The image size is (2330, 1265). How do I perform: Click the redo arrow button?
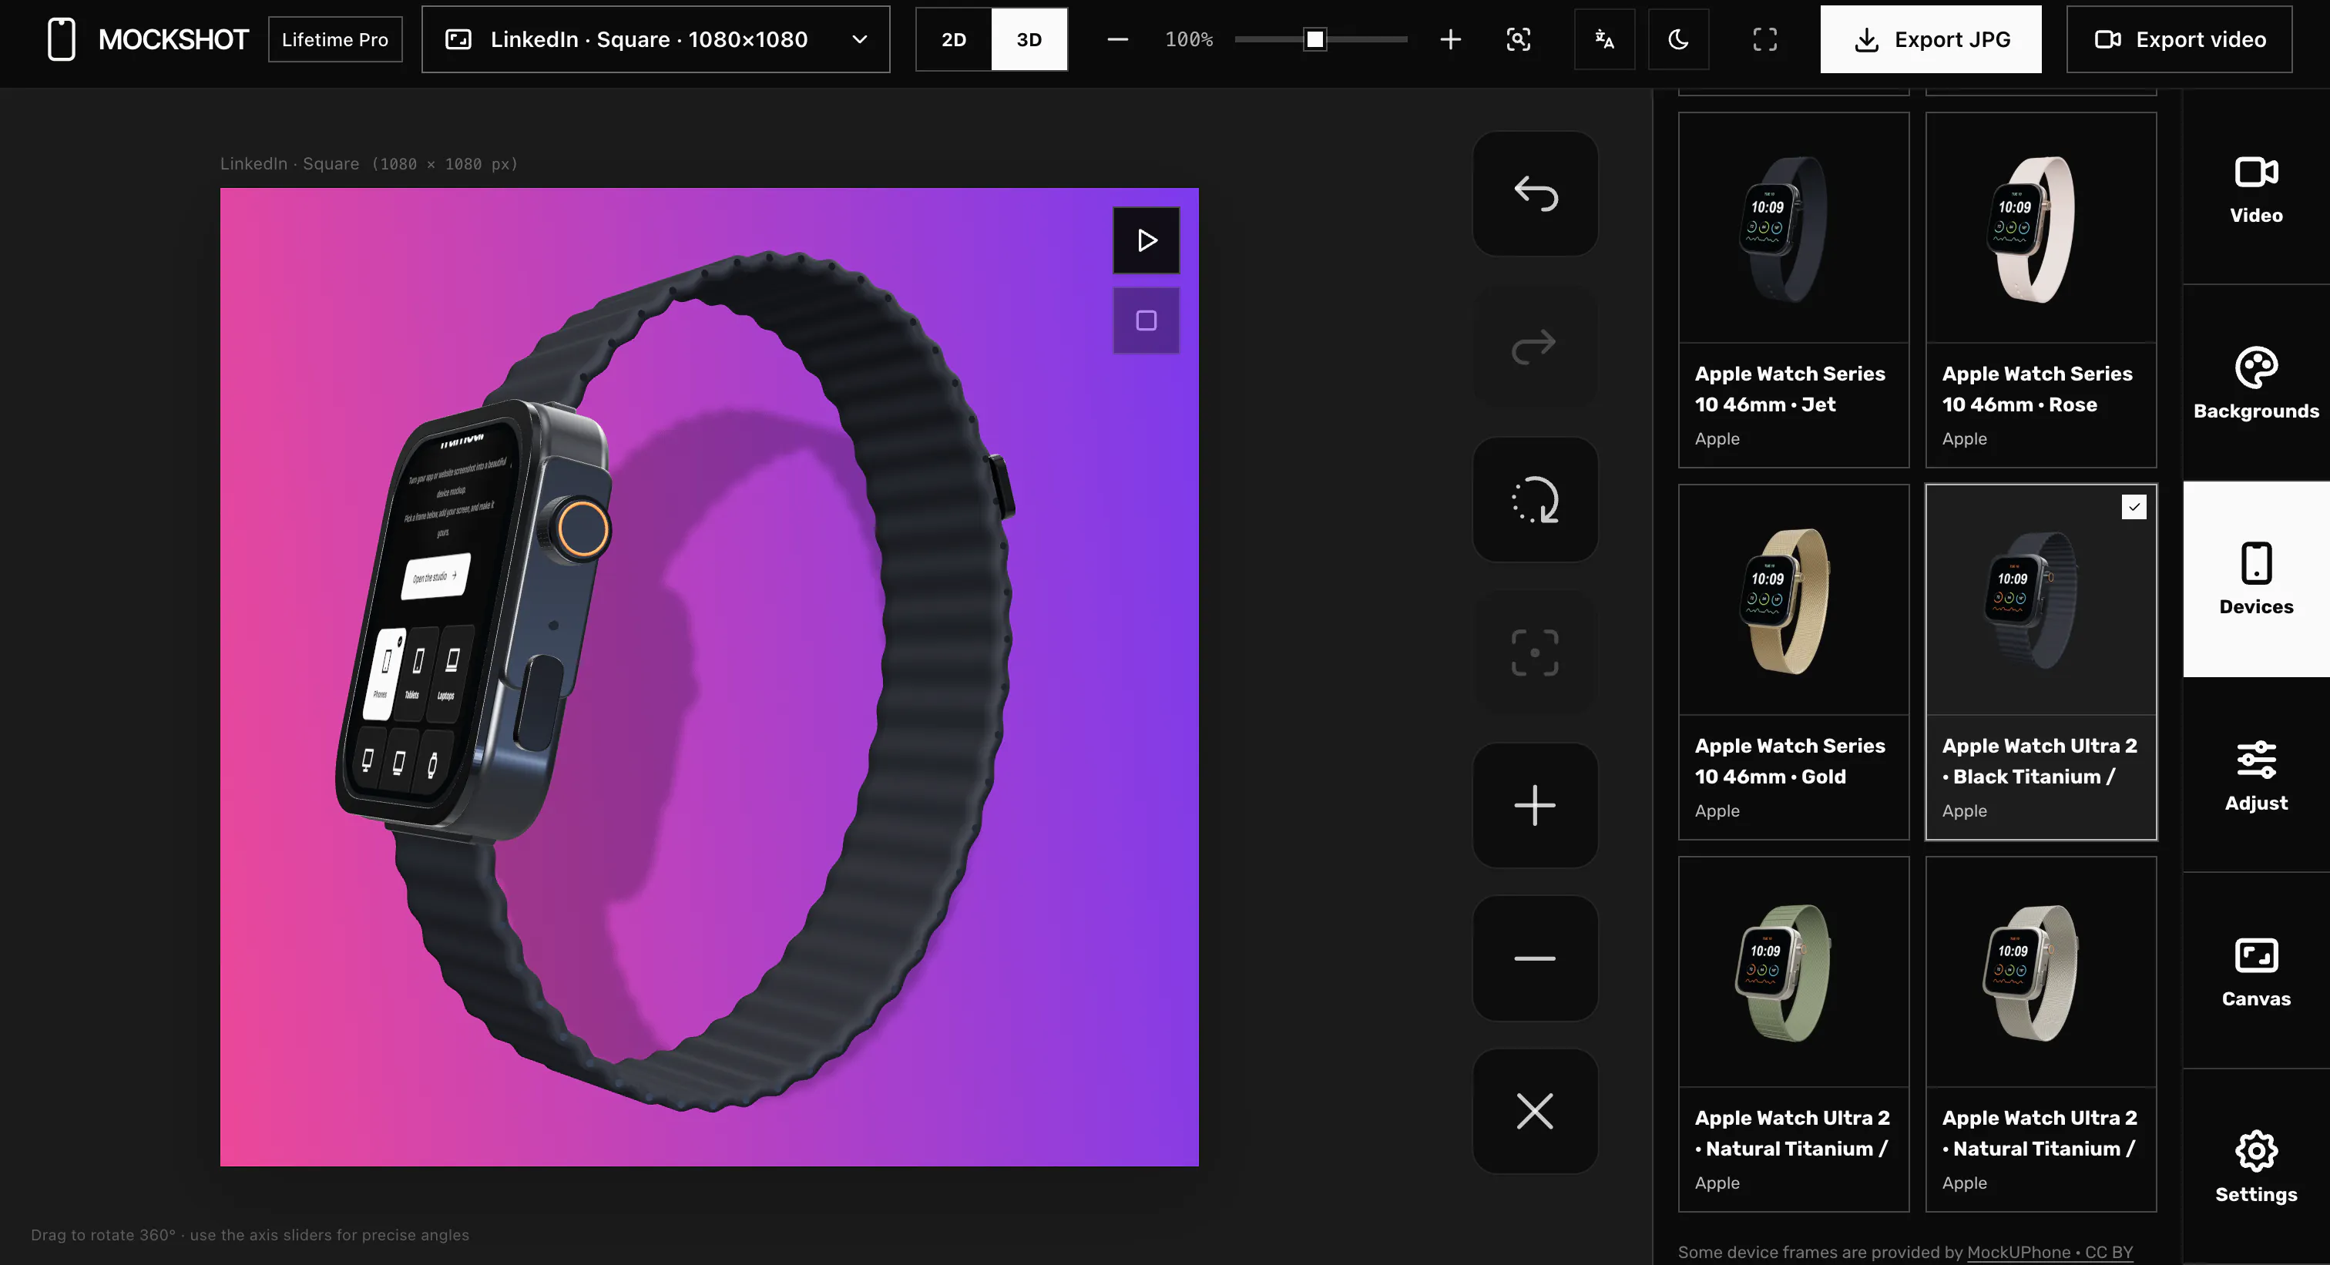1535,347
